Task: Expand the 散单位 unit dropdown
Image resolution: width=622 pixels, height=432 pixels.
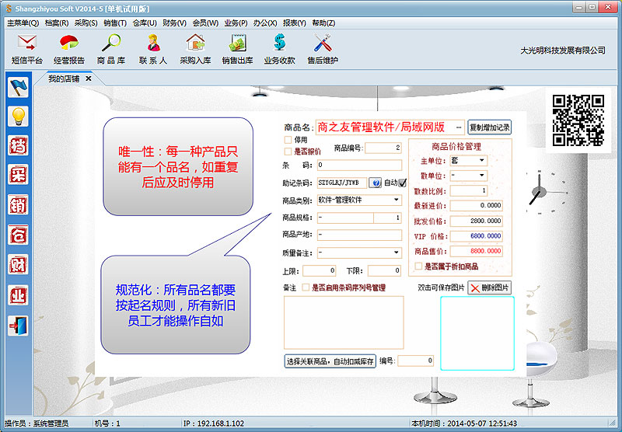Action: 482,175
